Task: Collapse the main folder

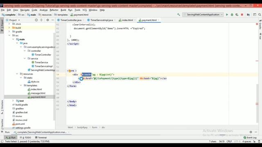Action: point(13,39)
